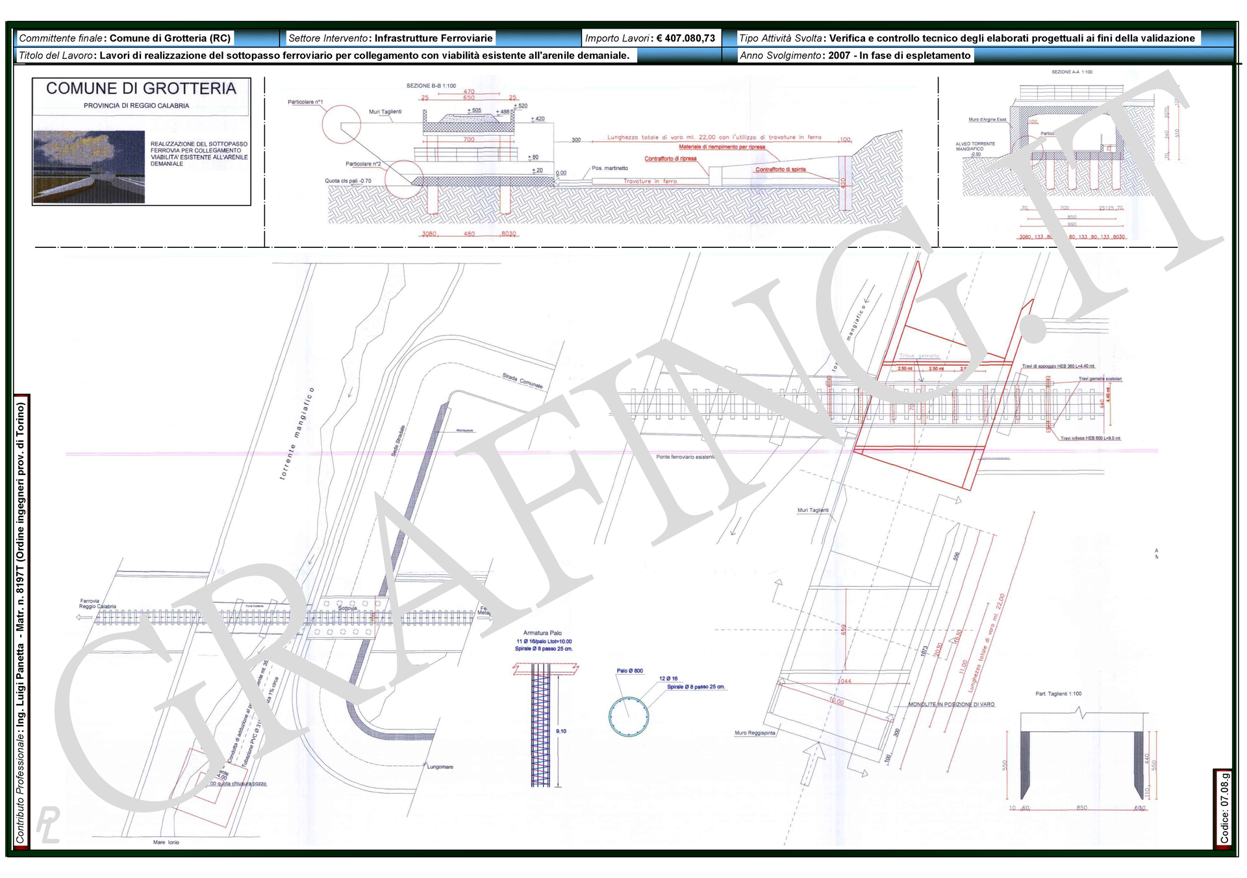This screenshot has width=1247, height=878.
Task: Click the Codice 07.08.g vertical label
Action: pyautogui.click(x=1224, y=809)
